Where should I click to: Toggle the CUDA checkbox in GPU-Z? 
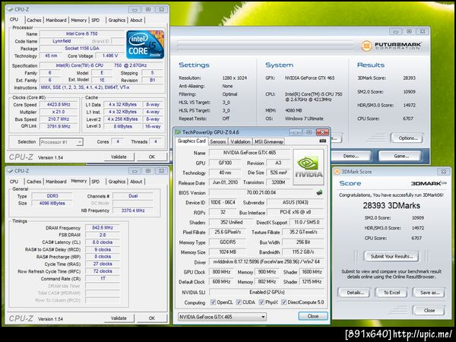point(239,302)
